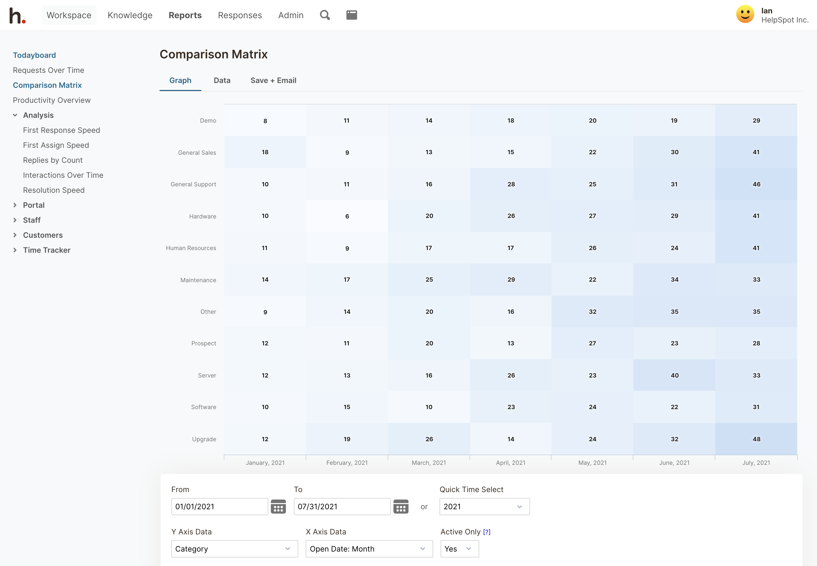Image resolution: width=817 pixels, height=566 pixels.
Task: Open the To date calendar picker icon
Action: point(401,506)
